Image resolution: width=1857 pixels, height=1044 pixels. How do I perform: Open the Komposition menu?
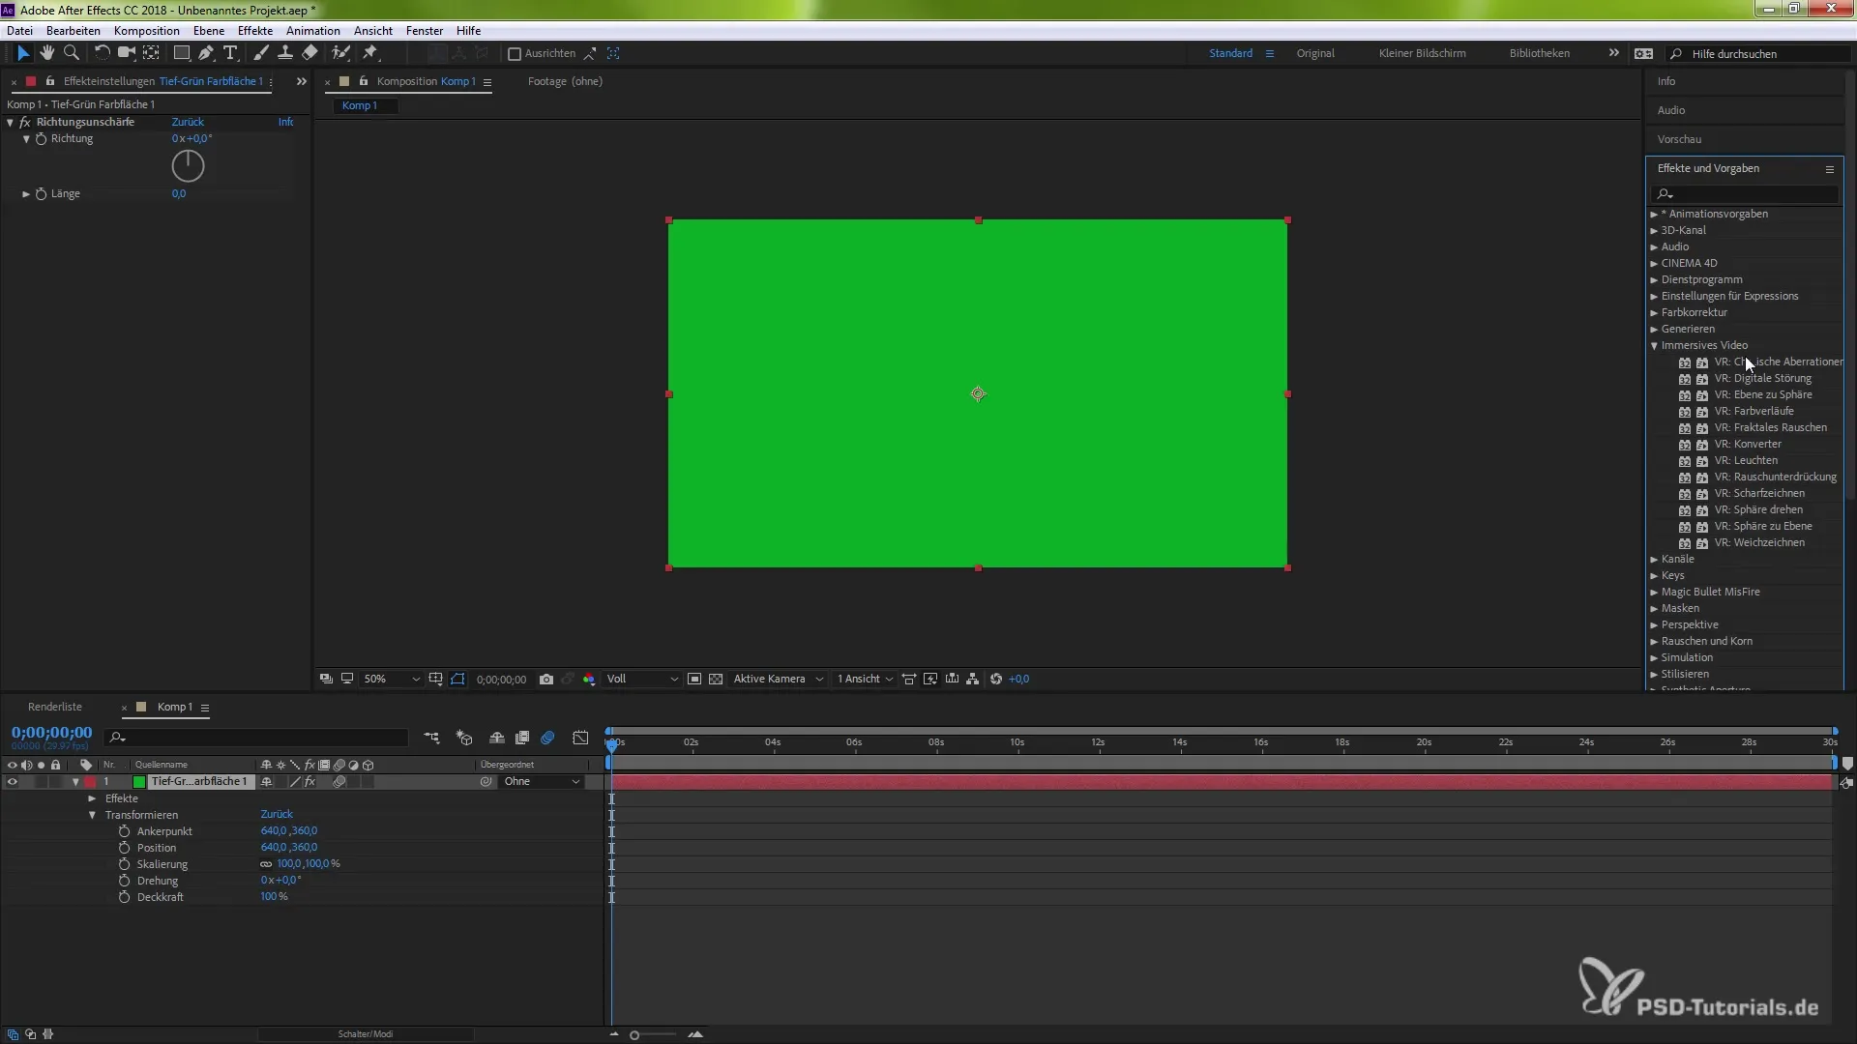coord(146,31)
